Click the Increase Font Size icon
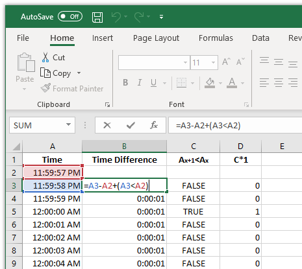 pos(226,62)
